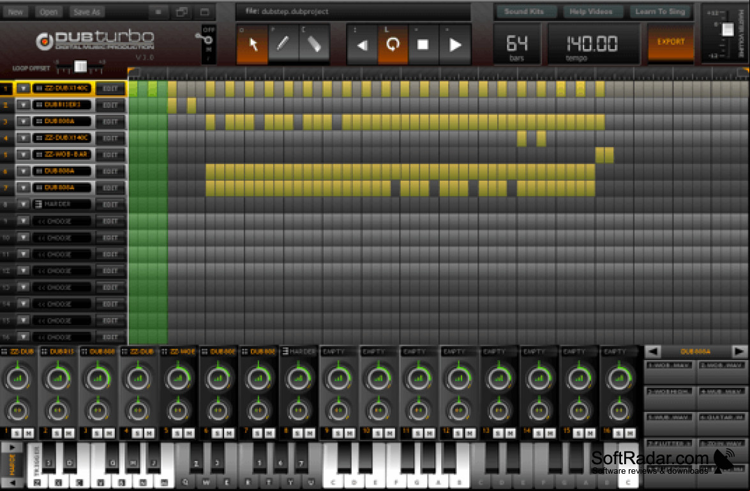Open the track 8 HARDER dropdown arrow
Image resolution: width=750 pixels, height=491 pixels.
(x=23, y=204)
